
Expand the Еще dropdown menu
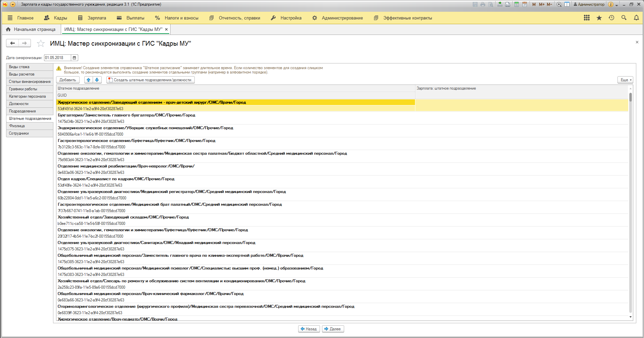(625, 80)
